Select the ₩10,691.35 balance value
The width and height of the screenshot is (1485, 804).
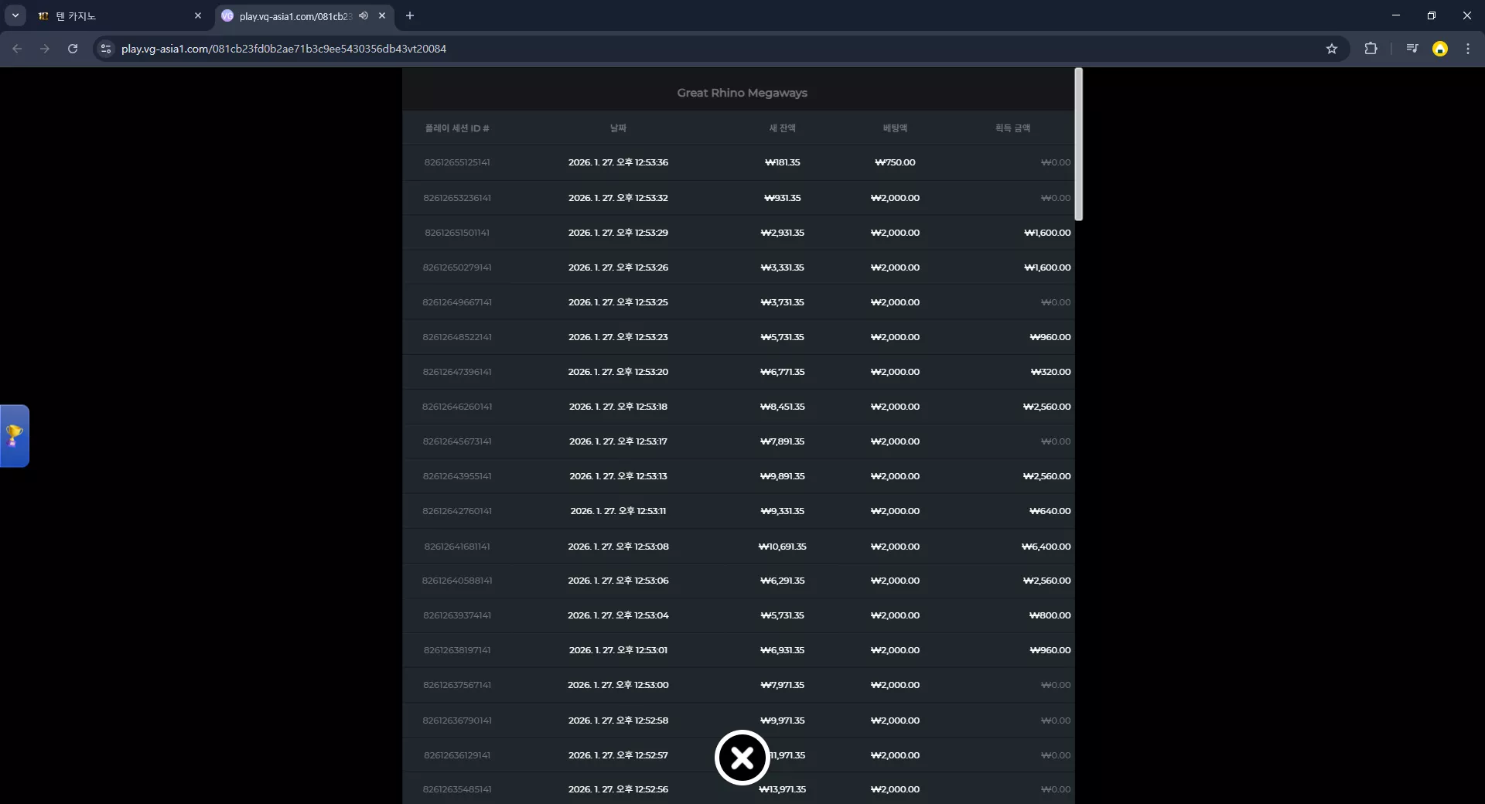[782, 547]
